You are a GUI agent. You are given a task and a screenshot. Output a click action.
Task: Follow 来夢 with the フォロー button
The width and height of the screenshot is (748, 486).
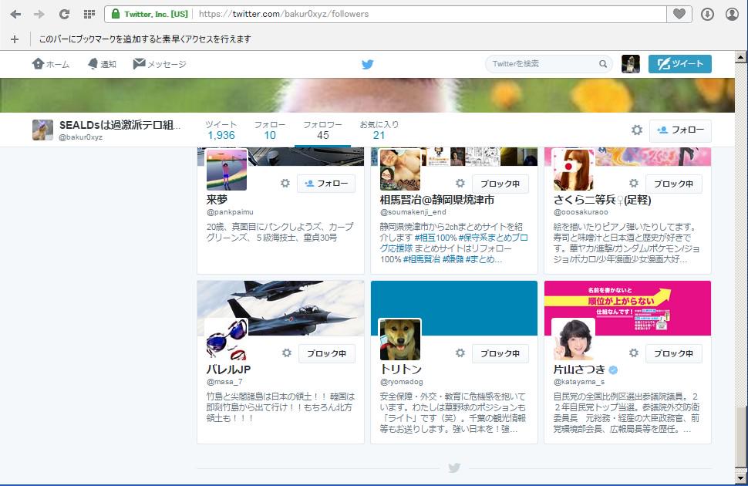click(326, 184)
